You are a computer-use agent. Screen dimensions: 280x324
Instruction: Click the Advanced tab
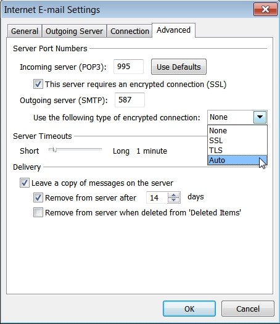(x=173, y=30)
